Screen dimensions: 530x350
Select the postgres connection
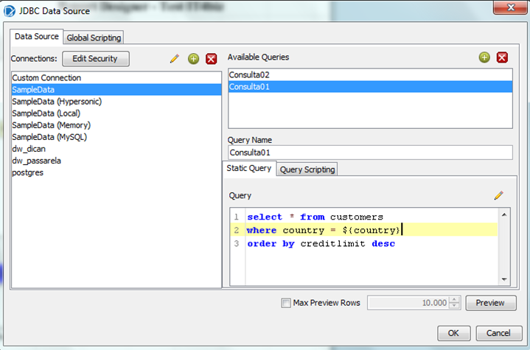[28, 172]
